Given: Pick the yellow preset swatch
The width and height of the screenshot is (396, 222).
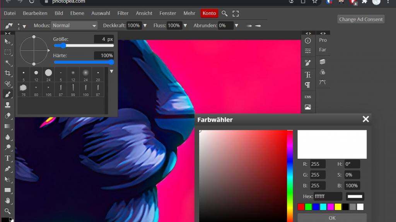Looking at the screenshot, I should (338, 207).
